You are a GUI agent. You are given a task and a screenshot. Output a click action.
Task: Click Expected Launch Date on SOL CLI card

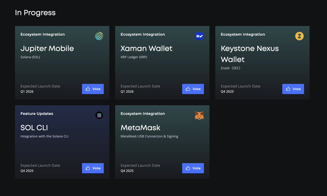pyautogui.click(x=40, y=165)
